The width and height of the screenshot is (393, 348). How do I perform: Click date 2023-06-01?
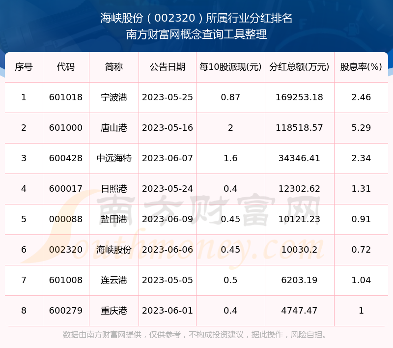(168, 311)
